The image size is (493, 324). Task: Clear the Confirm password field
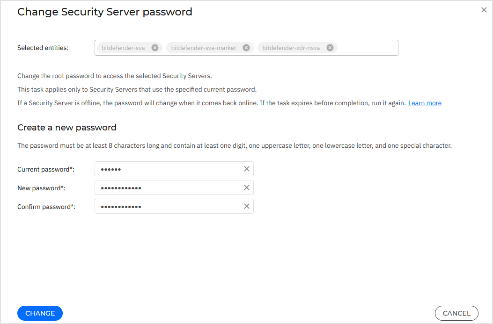point(247,206)
